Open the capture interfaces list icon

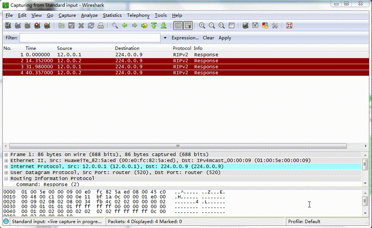[x=8, y=26]
